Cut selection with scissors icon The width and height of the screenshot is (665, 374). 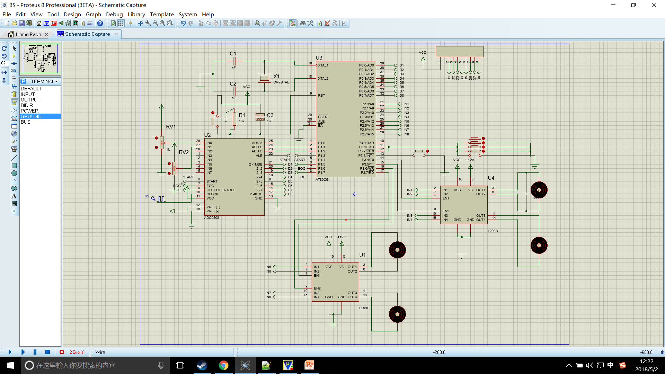coord(201,23)
